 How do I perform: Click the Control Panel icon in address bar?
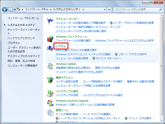[19, 9]
